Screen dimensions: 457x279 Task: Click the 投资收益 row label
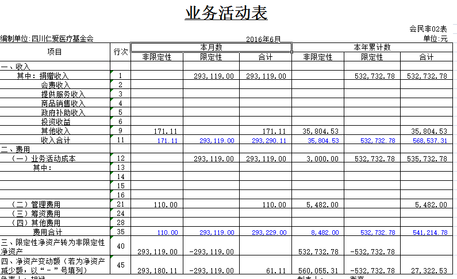[x=56, y=122]
